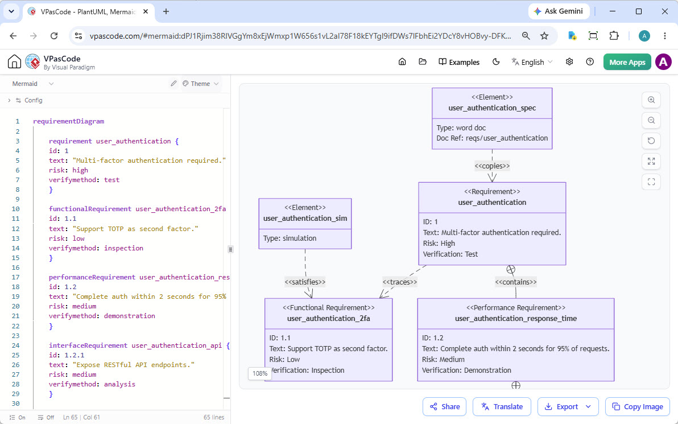678x424 pixels.
Task: Open the Examples menu
Action: [x=459, y=62]
